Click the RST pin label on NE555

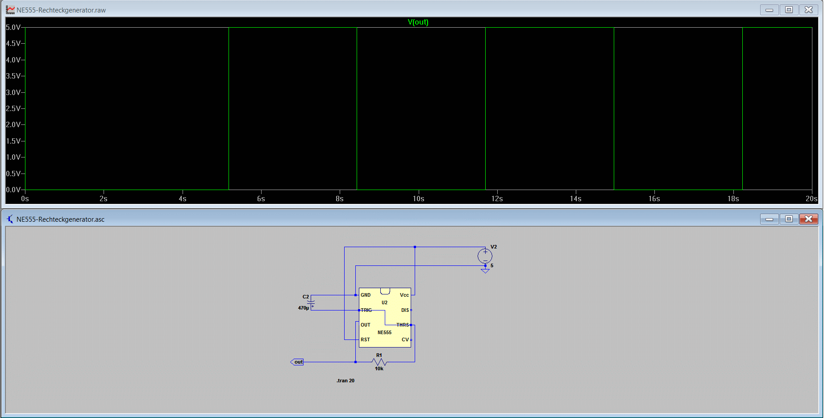(365, 339)
